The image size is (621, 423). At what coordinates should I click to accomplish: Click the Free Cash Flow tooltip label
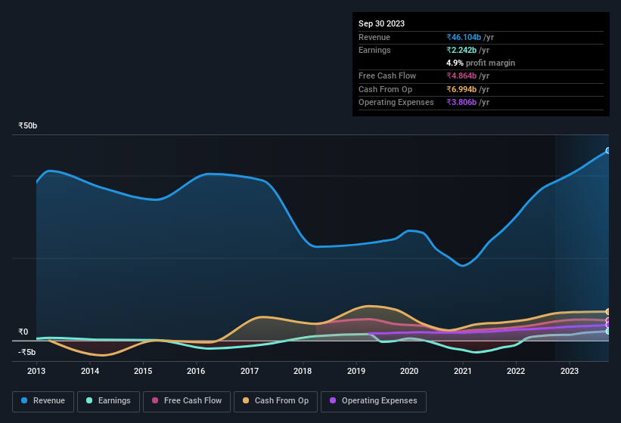tap(387, 76)
